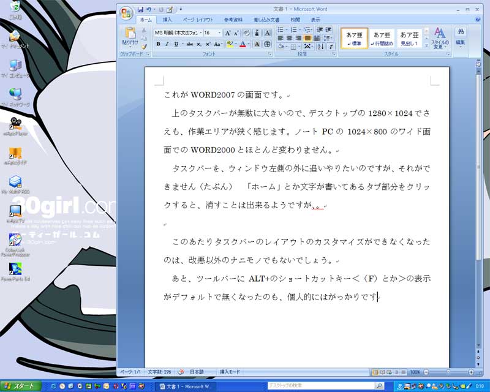Select the Word taskbar button
This screenshot has height=392, width=490.
(x=186, y=386)
